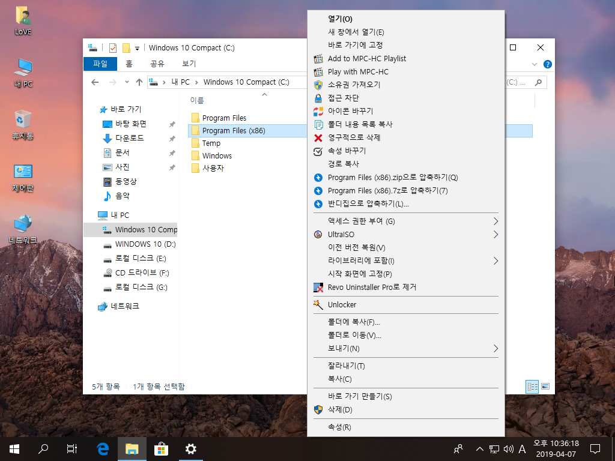Choose 속성(R) in context menu
The width and height of the screenshot is (615, 461).
tap(406, 427)
